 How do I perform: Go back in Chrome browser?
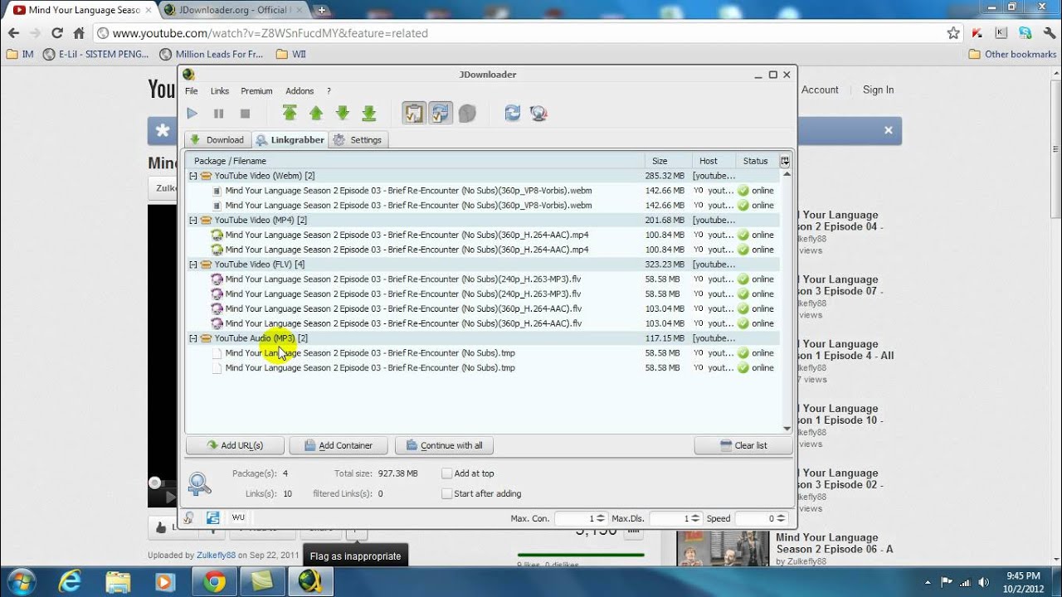[x=13, y=33]
